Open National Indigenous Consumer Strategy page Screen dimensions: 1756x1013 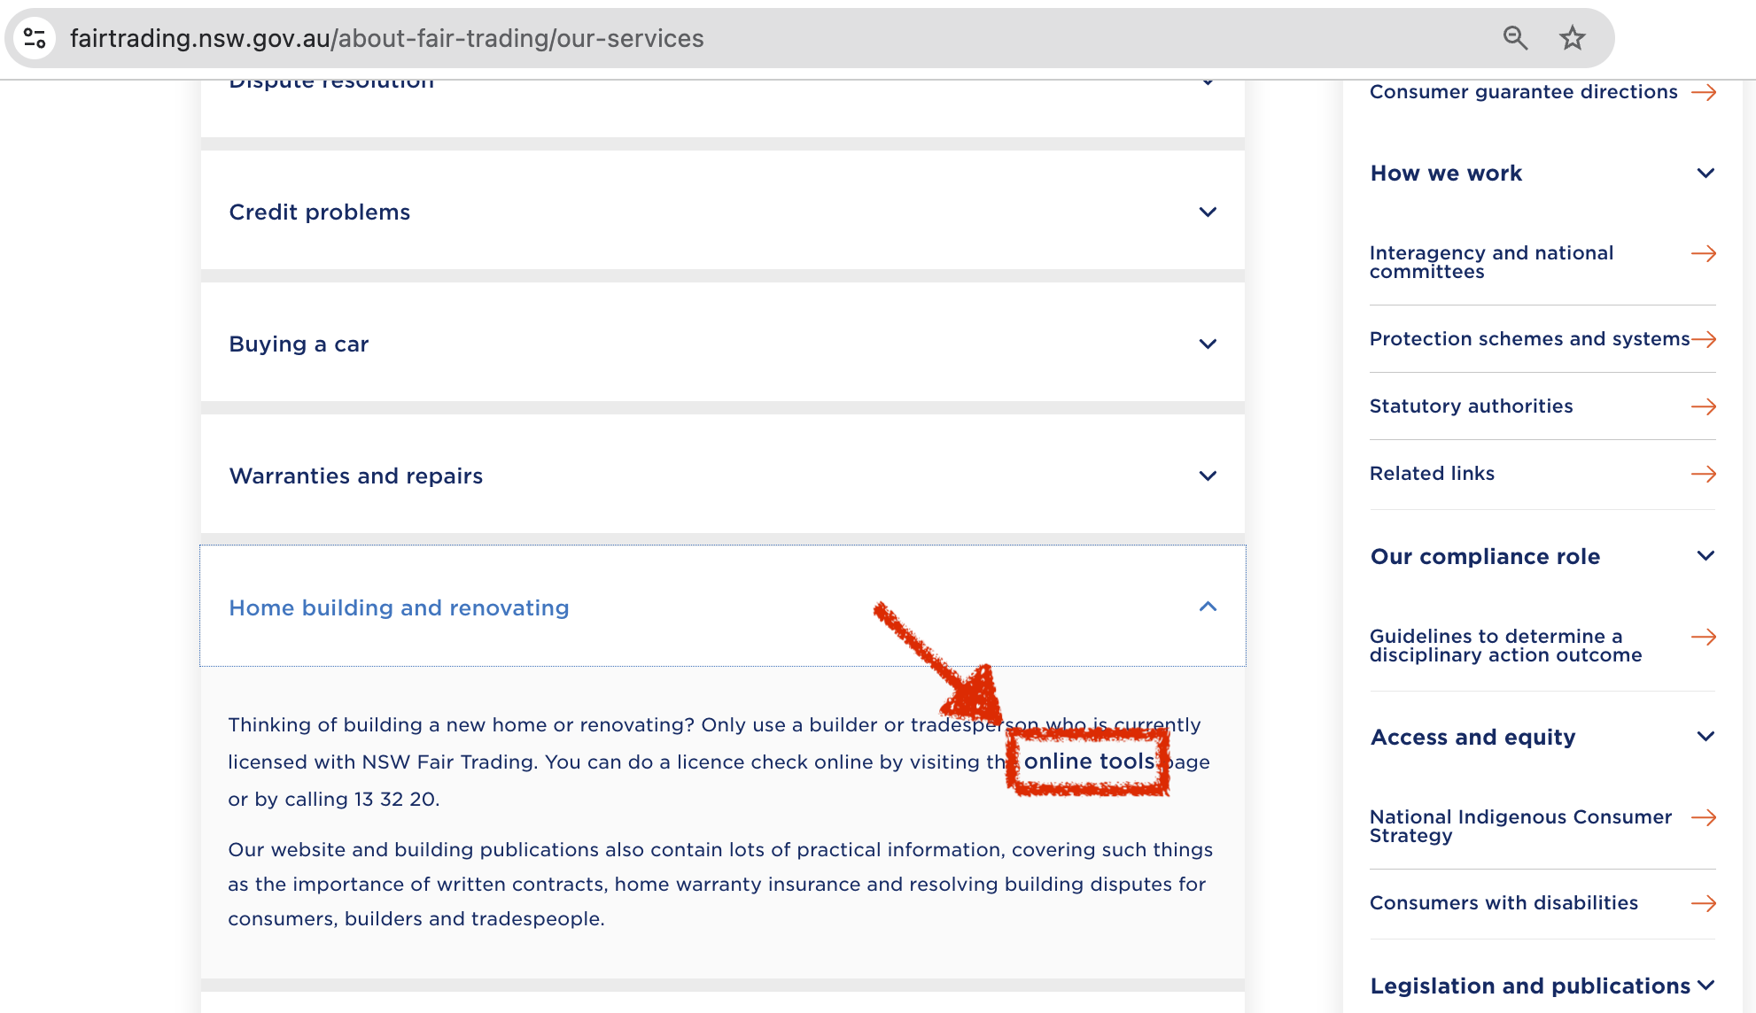tap(1520, 826)
